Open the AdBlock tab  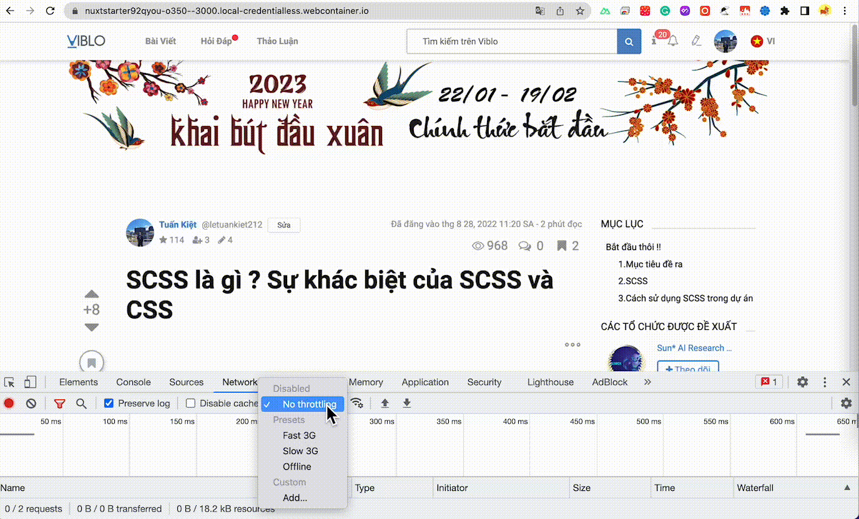coord(610,382)
